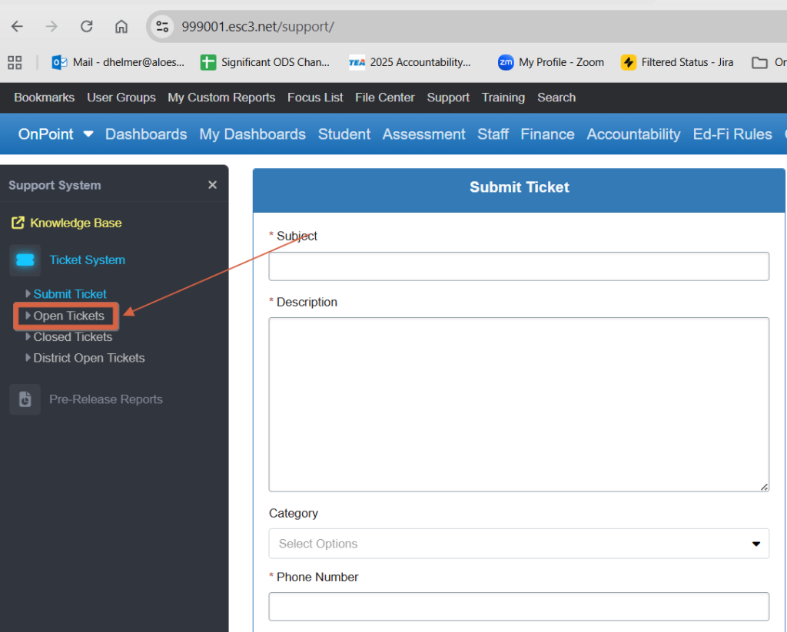Viewport: 787px width, 632px height.
Task: View District Open Tickets
Action: (88, 358)
